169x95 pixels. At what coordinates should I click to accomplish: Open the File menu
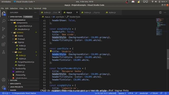[2, 8]
